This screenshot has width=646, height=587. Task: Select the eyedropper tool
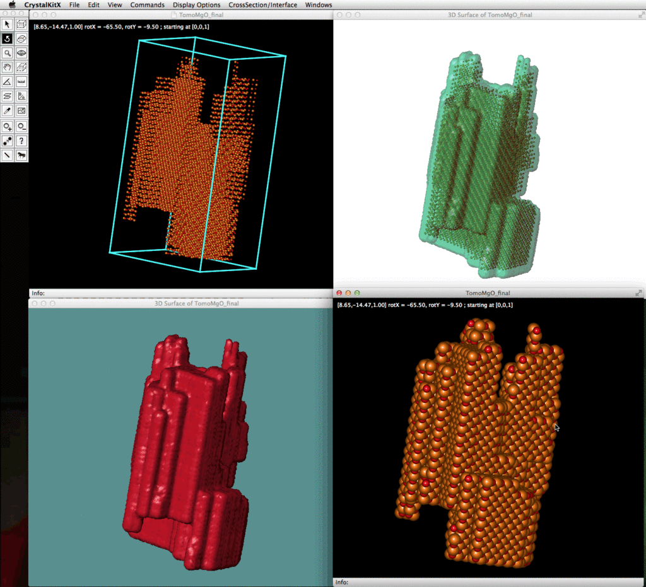[x=7, y=111]
